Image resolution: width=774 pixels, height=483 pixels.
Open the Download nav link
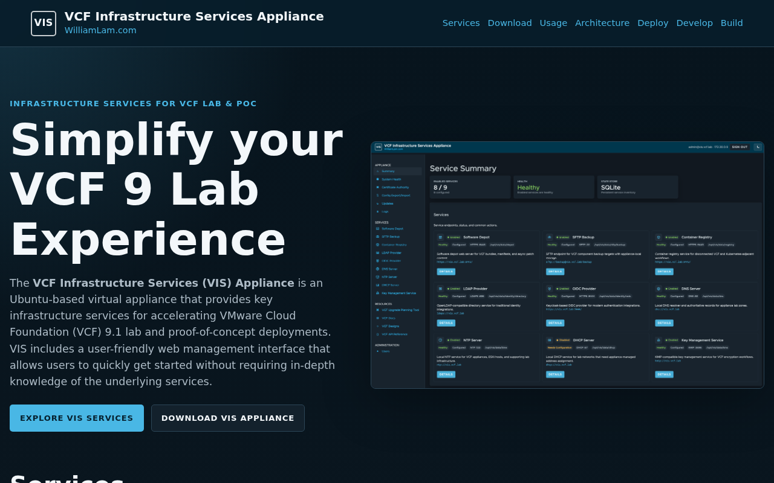510,23
